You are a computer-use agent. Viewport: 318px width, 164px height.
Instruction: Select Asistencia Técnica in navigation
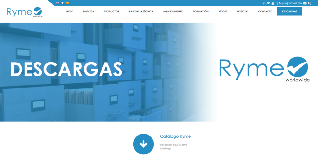click(x=141, y=11)
